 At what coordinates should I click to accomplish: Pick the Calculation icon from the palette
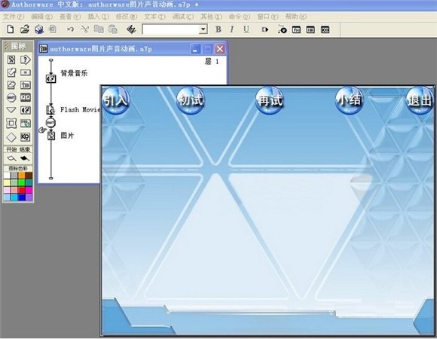[26, 72]
